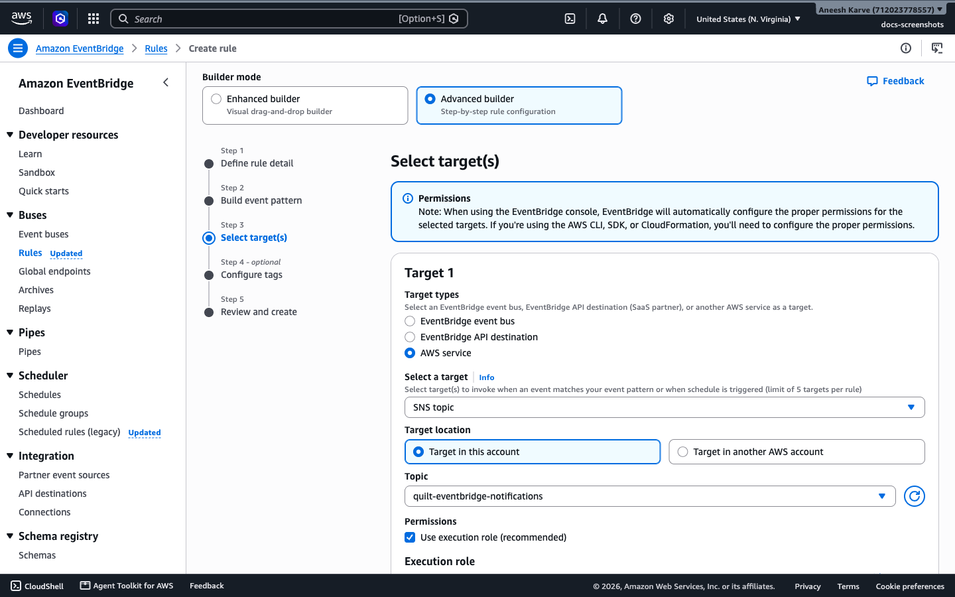Image resolution: width=955 pixels, height=597 pixels.
Task: Open Schedule groups in the sidebar
Action: coord(53,413)
